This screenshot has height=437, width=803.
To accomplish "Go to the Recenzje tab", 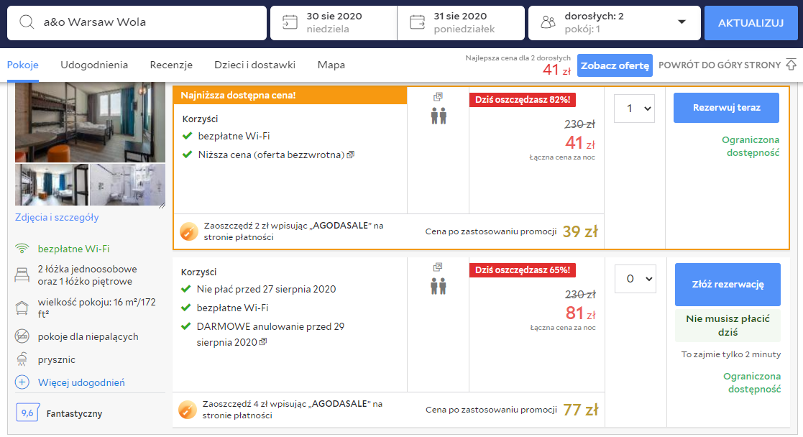I will tap(171, 65).
